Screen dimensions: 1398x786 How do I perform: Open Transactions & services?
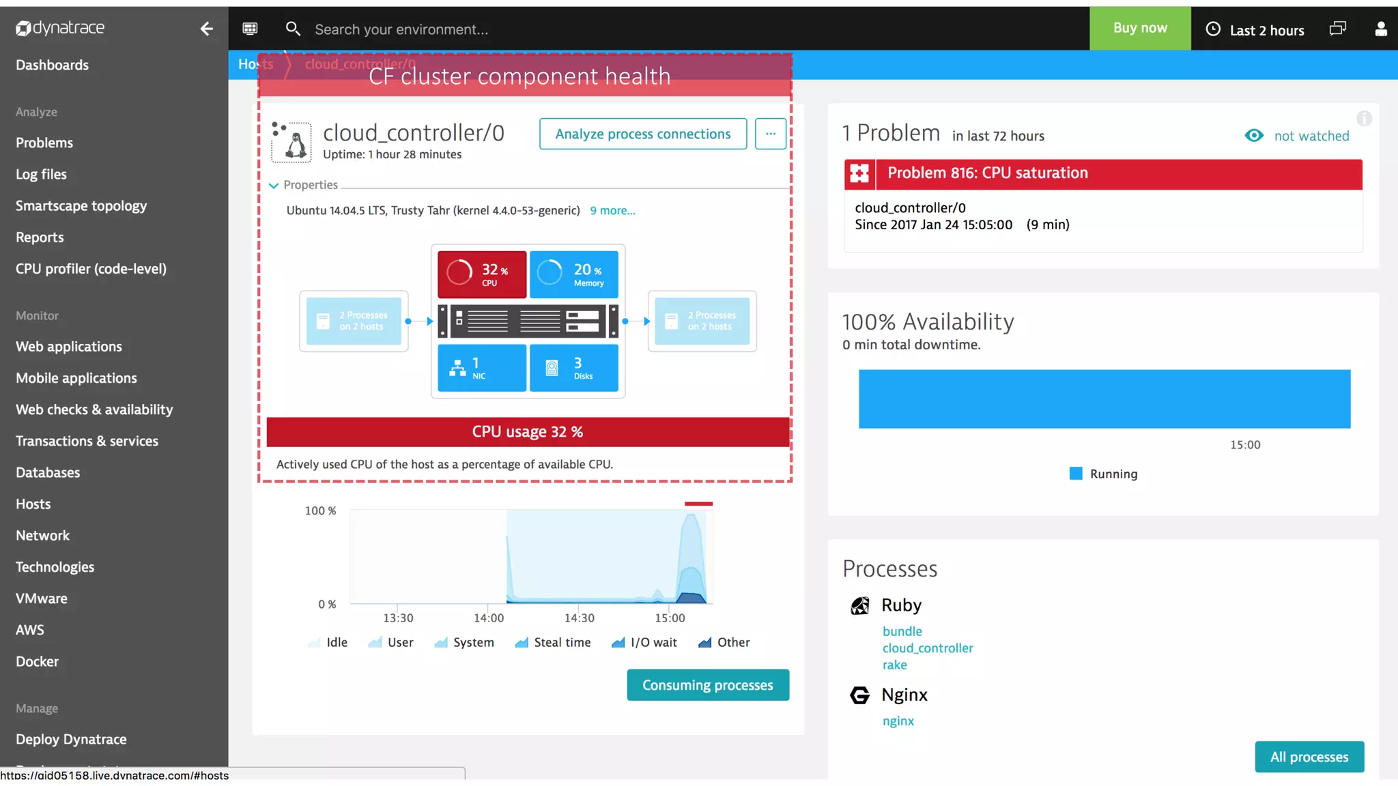(x=87, y=441)
